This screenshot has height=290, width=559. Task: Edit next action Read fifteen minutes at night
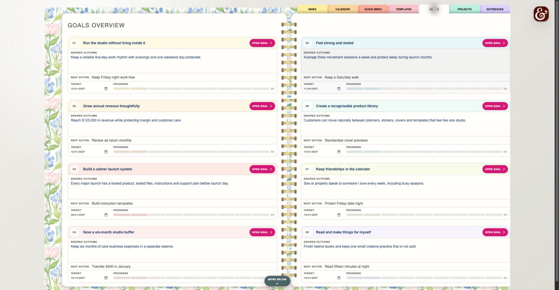click(x=347, y=267)
